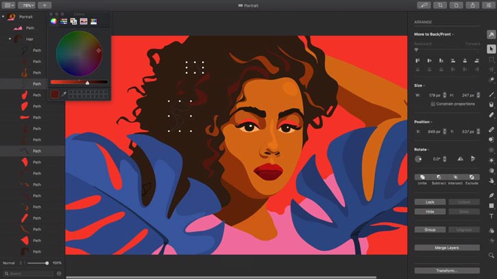Click the eyedropper in Colors panel
This screenshot has width=497, height=279.
click(x=64, y=94)
